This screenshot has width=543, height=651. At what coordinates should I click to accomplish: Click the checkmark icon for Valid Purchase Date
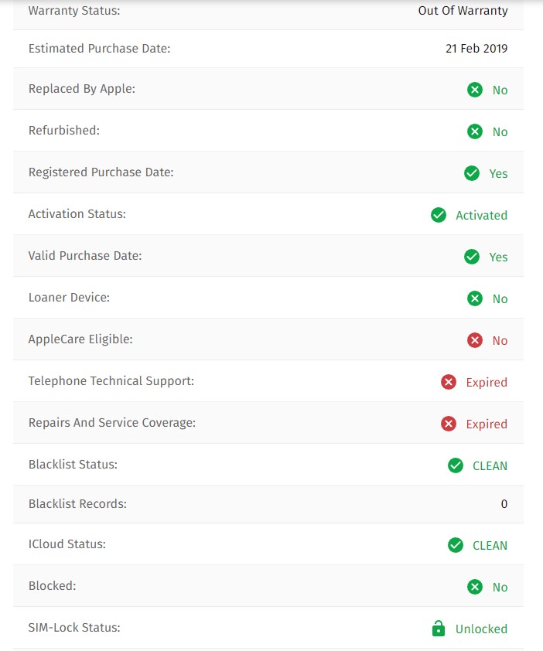[x=472, y=257]
